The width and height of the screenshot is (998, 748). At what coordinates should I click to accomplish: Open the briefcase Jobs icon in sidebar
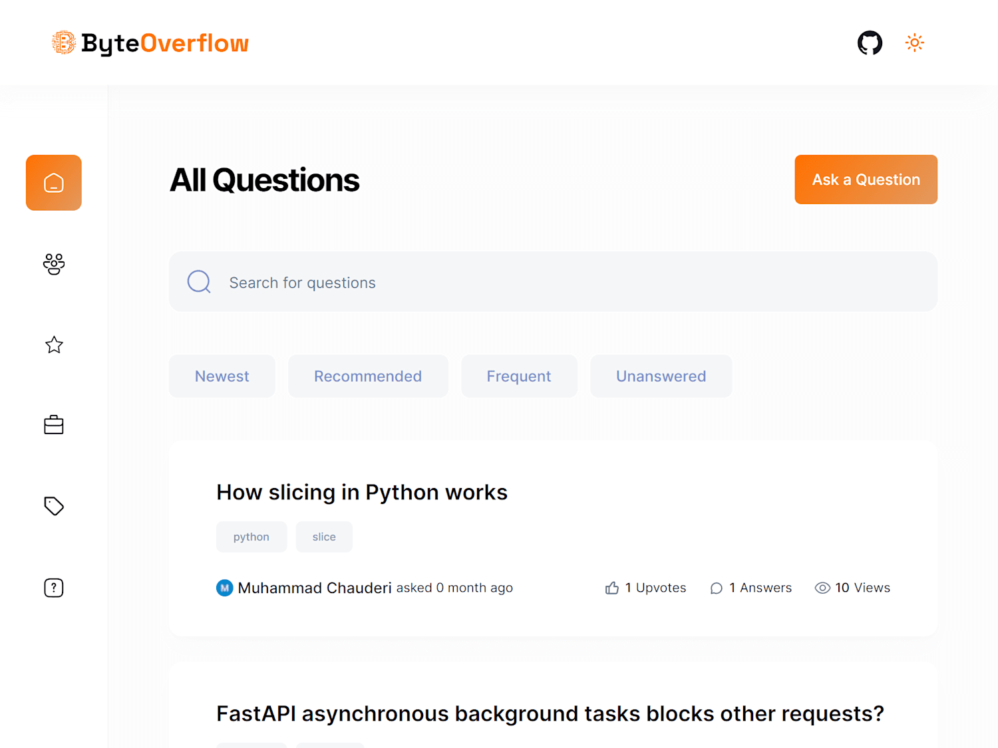pyautogui.click(x=54, y=425)
